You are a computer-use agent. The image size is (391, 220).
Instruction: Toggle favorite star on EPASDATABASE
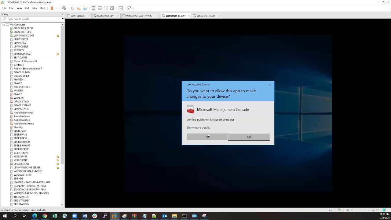(58, 54)
